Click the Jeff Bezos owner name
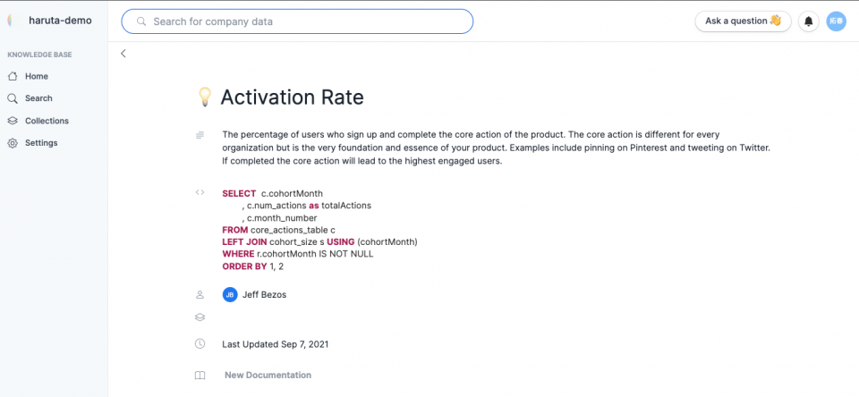Screen dimensions: 859x397 tap(265, 294)
